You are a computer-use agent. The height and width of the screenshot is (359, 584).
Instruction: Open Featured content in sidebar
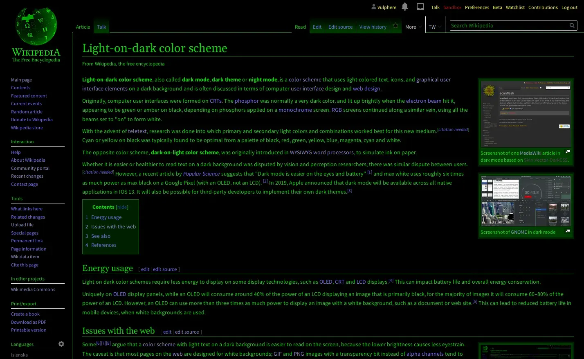(29, 96)
